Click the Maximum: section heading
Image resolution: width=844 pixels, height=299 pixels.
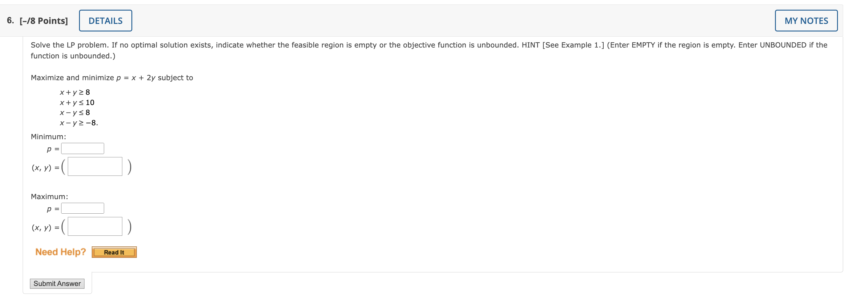49,196
